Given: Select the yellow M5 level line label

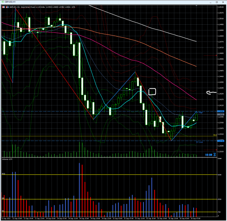Looking at the screenshot, I should [x=3, y=198].
